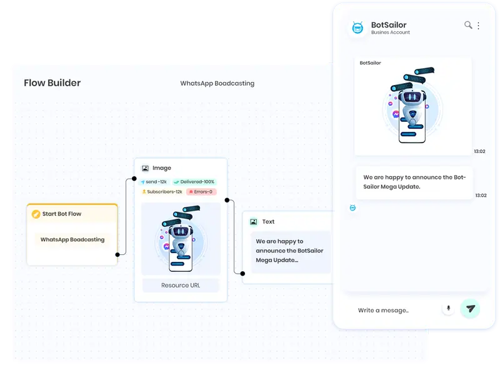Click the send-12k status badge
This screenshot has width=500, height=375.
coord(155,182)
